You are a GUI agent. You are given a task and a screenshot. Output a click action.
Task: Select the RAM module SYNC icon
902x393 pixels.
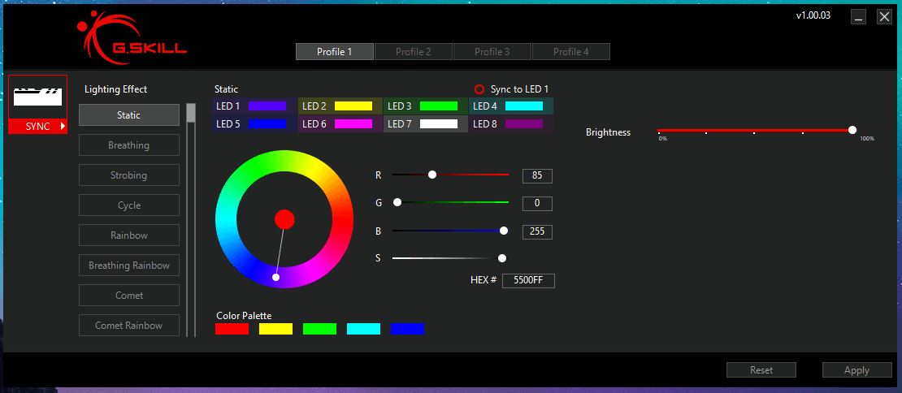pos(38,97)
